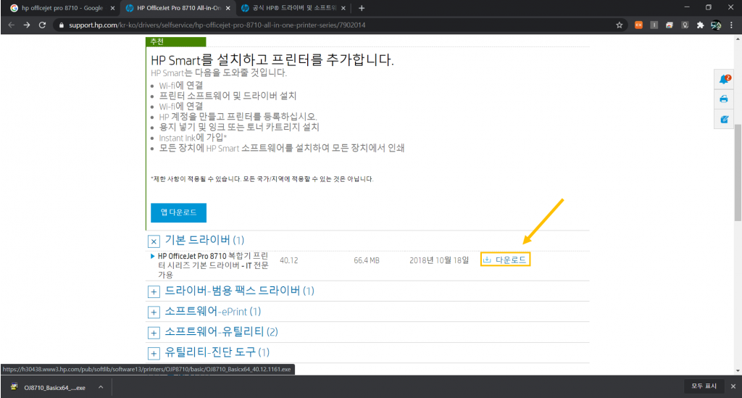Click the Chrome profile avatar

716,25
